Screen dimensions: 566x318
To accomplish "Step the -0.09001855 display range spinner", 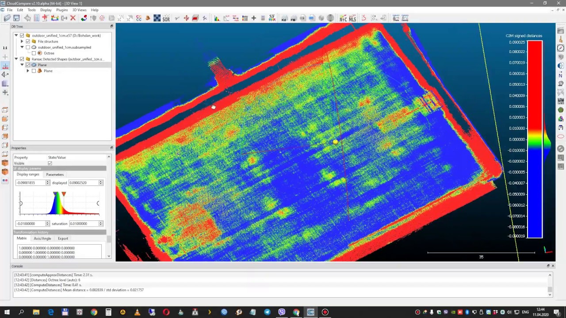I will coord(47,183).
